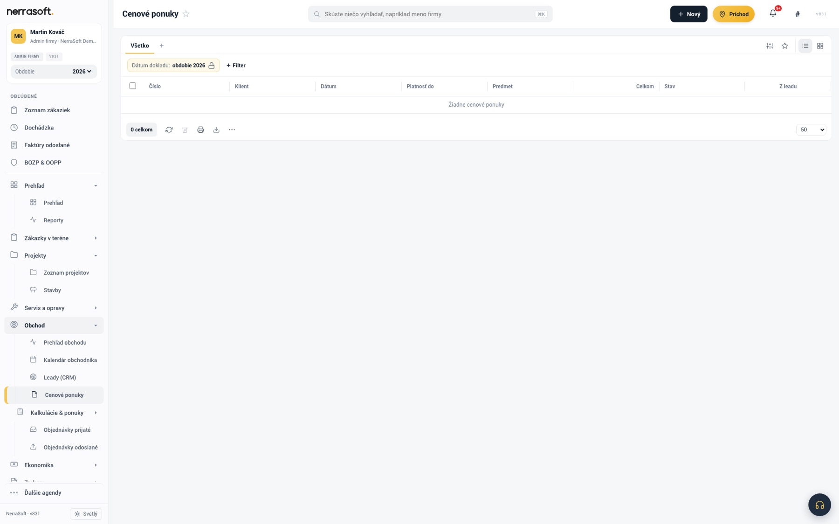This screenshot has width=839, height=524.
Task: Open the support headset chat button
Action: (819, 505)
